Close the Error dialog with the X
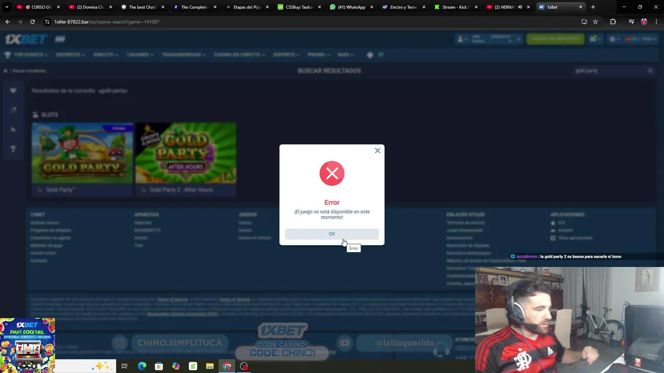664x373 pixels. point(378,151)
